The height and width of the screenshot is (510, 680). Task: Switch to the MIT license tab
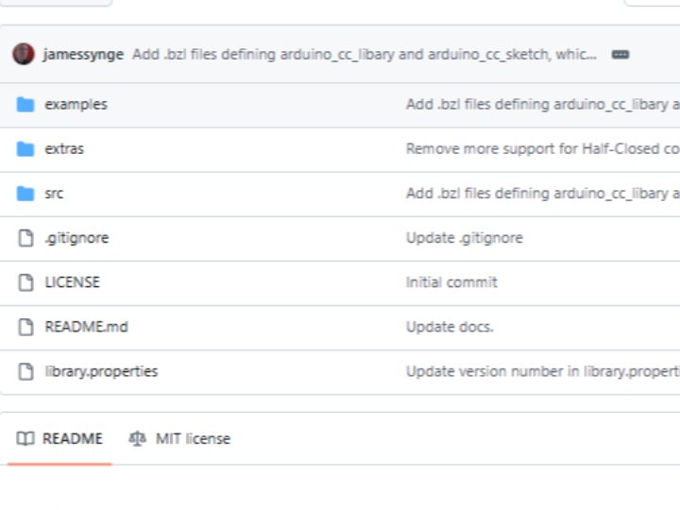tap(179, 438)
